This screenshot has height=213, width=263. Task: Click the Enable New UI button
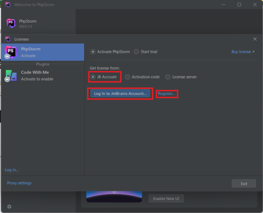pos(166,199)
